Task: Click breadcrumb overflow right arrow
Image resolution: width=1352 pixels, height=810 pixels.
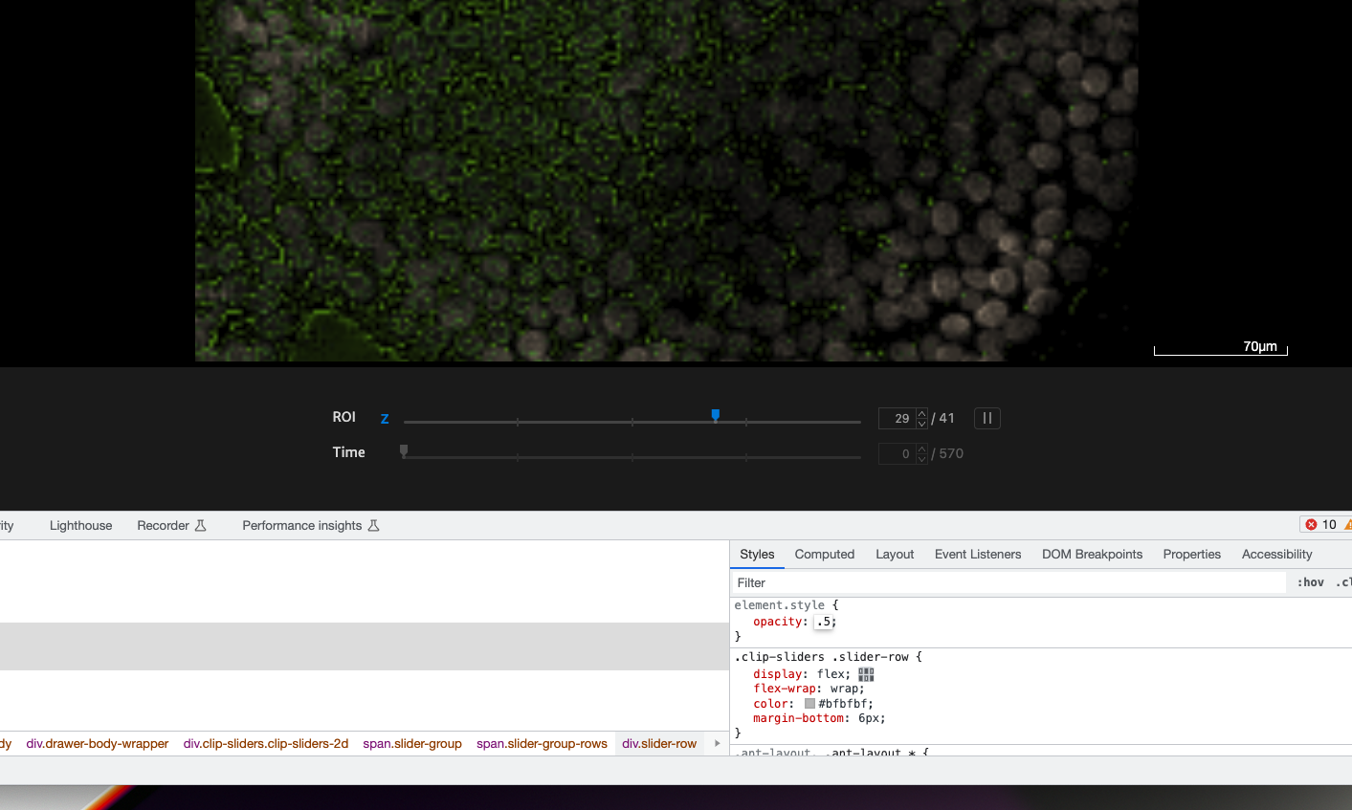Action: (718, 743)
